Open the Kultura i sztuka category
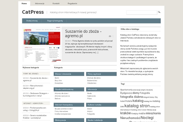This screenshot has width=183, height=122. click(101, 105)
